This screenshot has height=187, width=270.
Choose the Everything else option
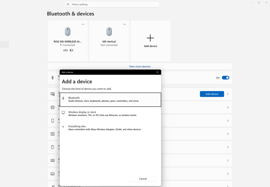point(110,128)
